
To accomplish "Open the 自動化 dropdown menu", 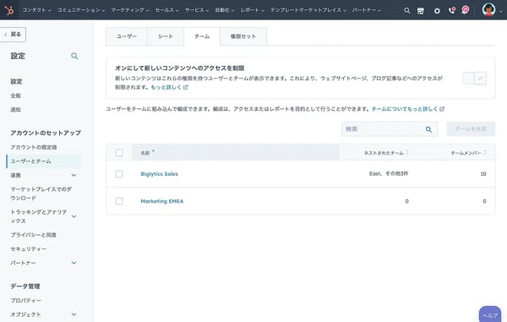I will pyautogui.click(x=225, y=10).
